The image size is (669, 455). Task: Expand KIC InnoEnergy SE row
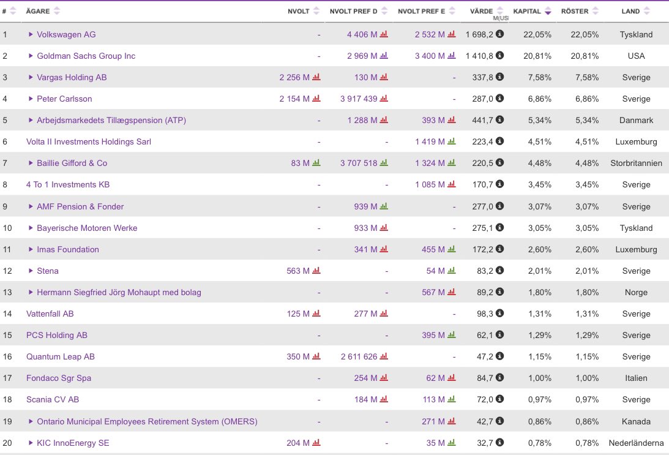click(x=31, y=443)
